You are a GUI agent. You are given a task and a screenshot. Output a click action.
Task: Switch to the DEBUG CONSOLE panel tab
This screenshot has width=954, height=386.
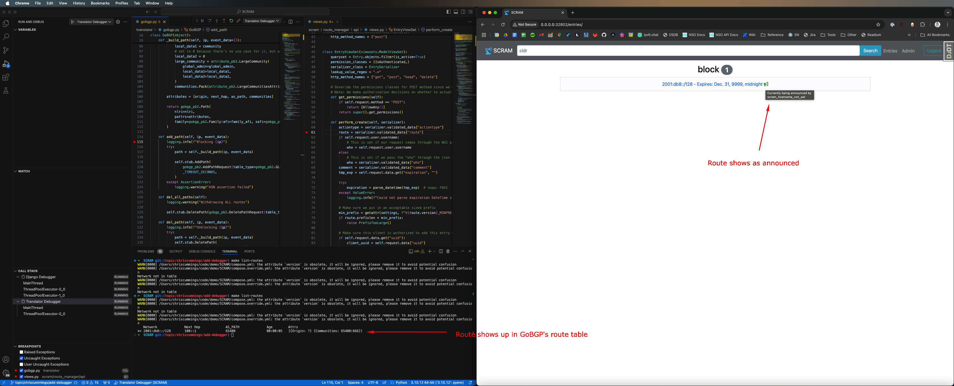tap(202, 252)
